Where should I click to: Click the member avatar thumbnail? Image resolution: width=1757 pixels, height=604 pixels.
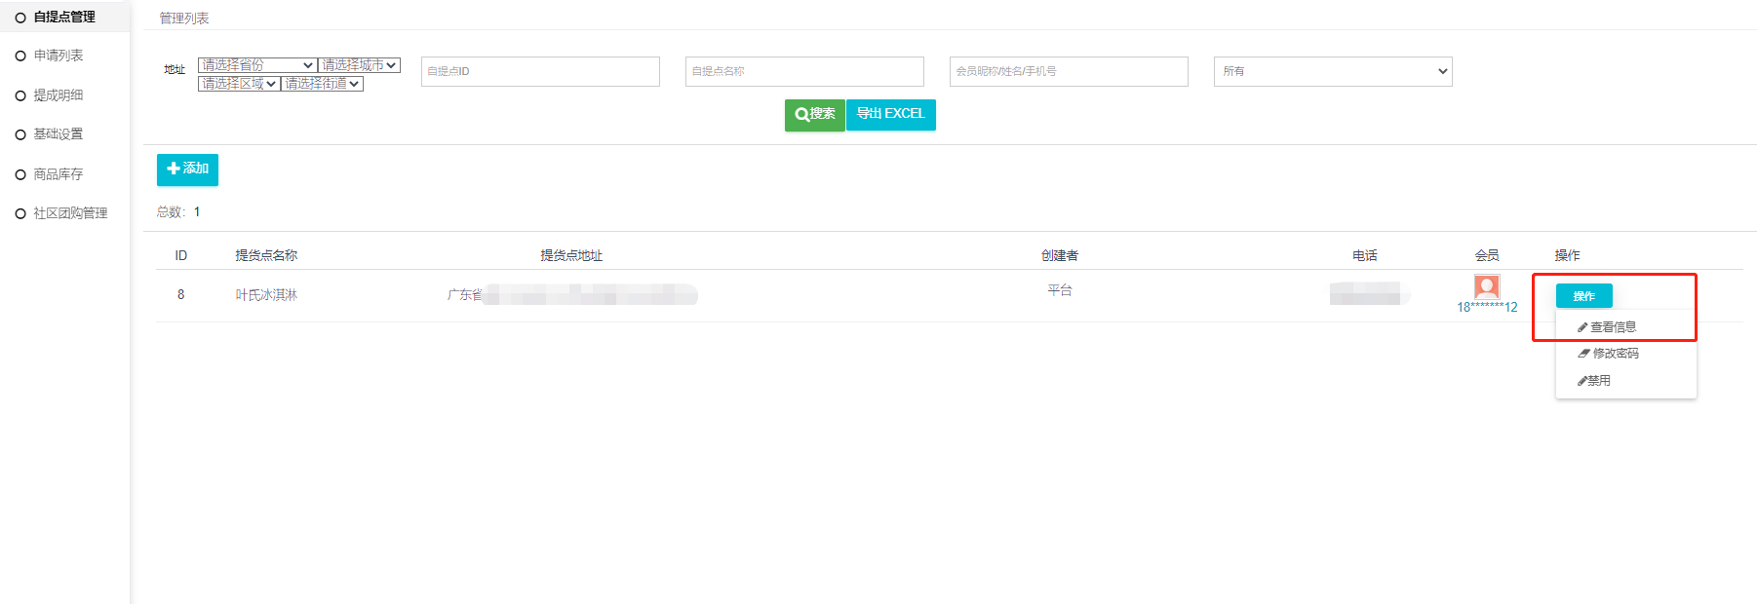[x=1487, y=286]
